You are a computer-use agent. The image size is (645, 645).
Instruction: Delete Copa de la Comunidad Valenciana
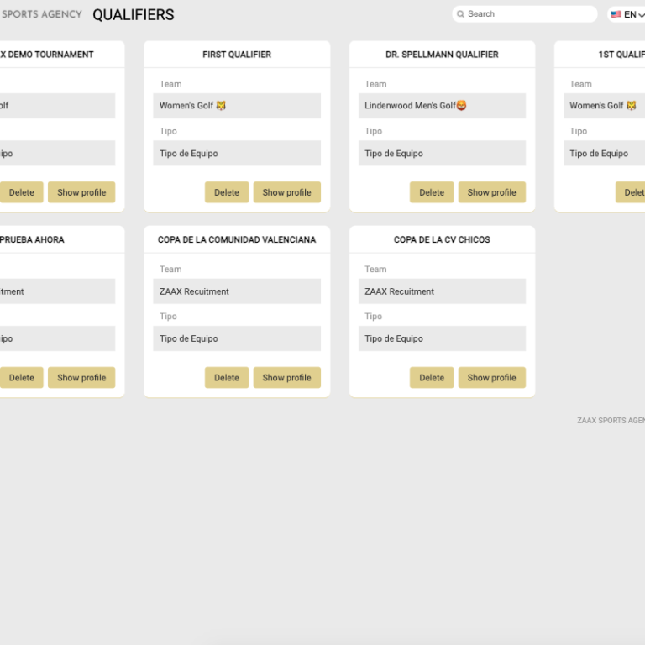[227, 378]
